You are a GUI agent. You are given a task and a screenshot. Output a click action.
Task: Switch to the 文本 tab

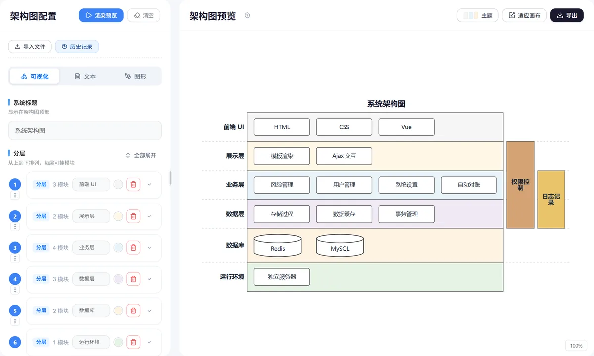85,76
